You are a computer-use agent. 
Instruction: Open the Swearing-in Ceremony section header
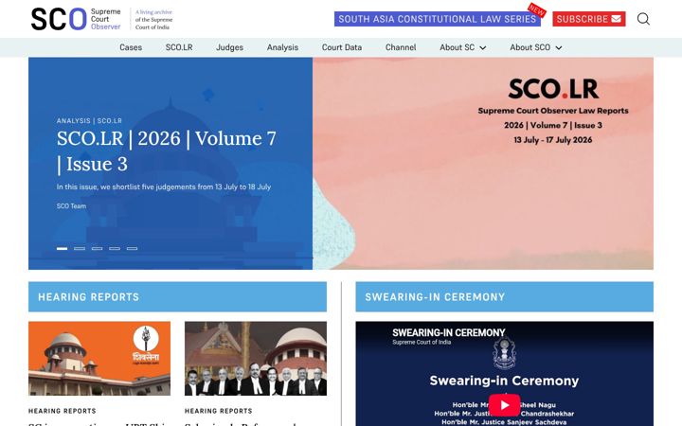point(504,297)
